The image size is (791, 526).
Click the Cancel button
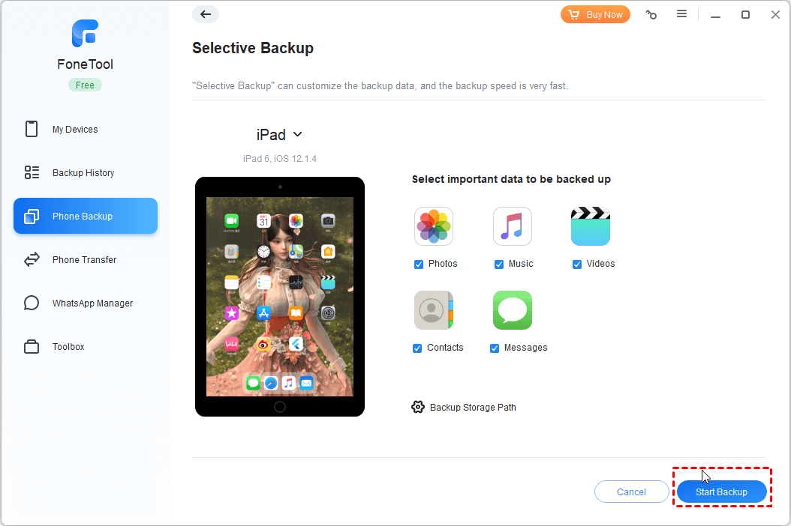631,492
